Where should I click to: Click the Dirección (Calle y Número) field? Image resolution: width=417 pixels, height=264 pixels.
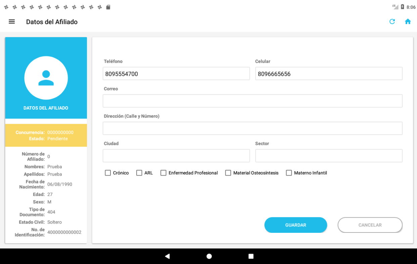click(252, 128)
